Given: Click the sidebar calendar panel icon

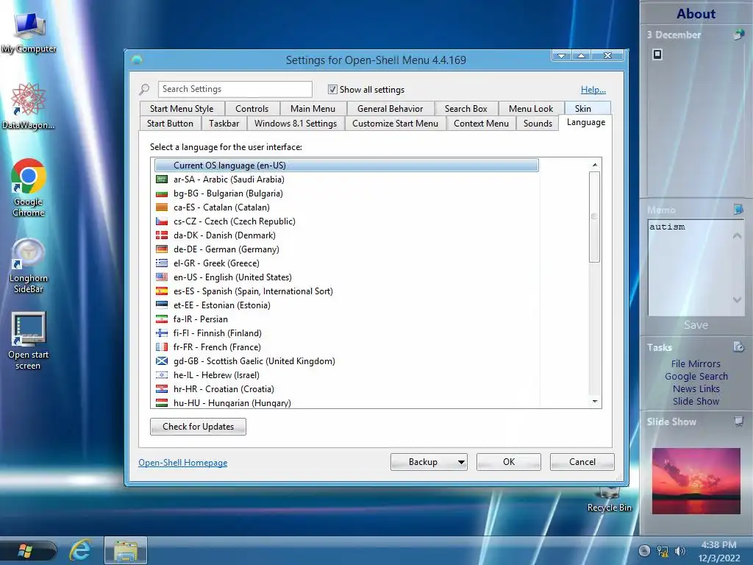Looking at the screenshot, I should 738,35.
